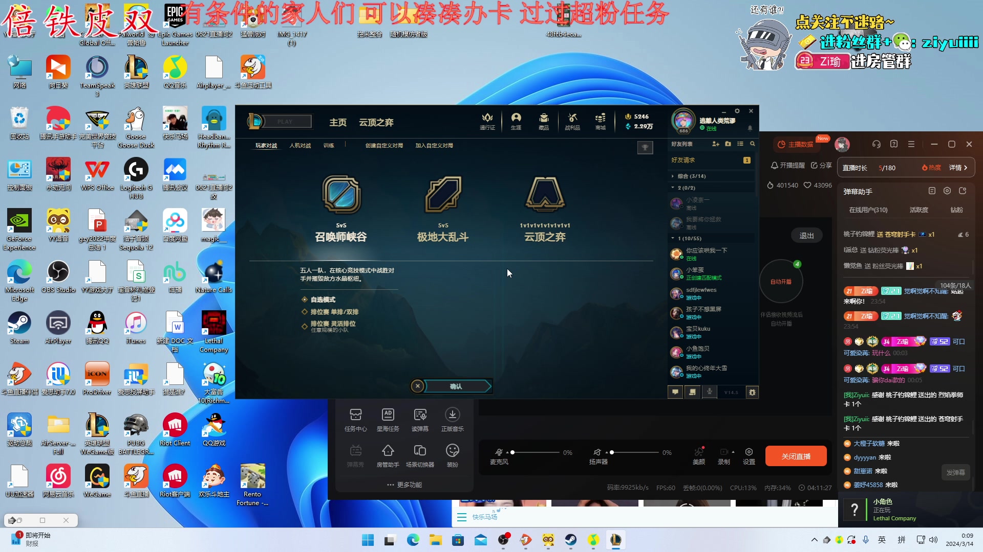The image size is (983, 552).
Task: Open the hamburger menu in Douyu window
Action: tap(911, 144)
